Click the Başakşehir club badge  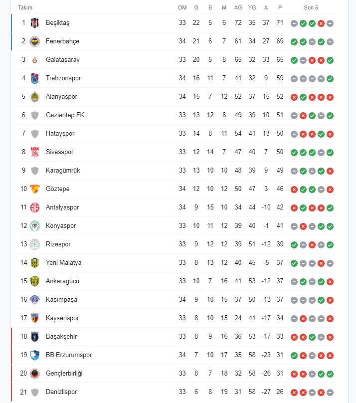tap(35, 337)
